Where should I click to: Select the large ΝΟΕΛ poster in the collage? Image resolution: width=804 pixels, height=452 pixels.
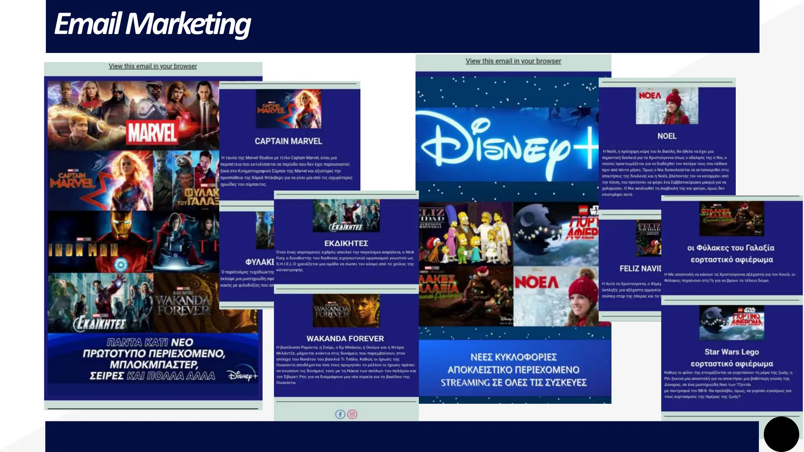pos(562,296)
